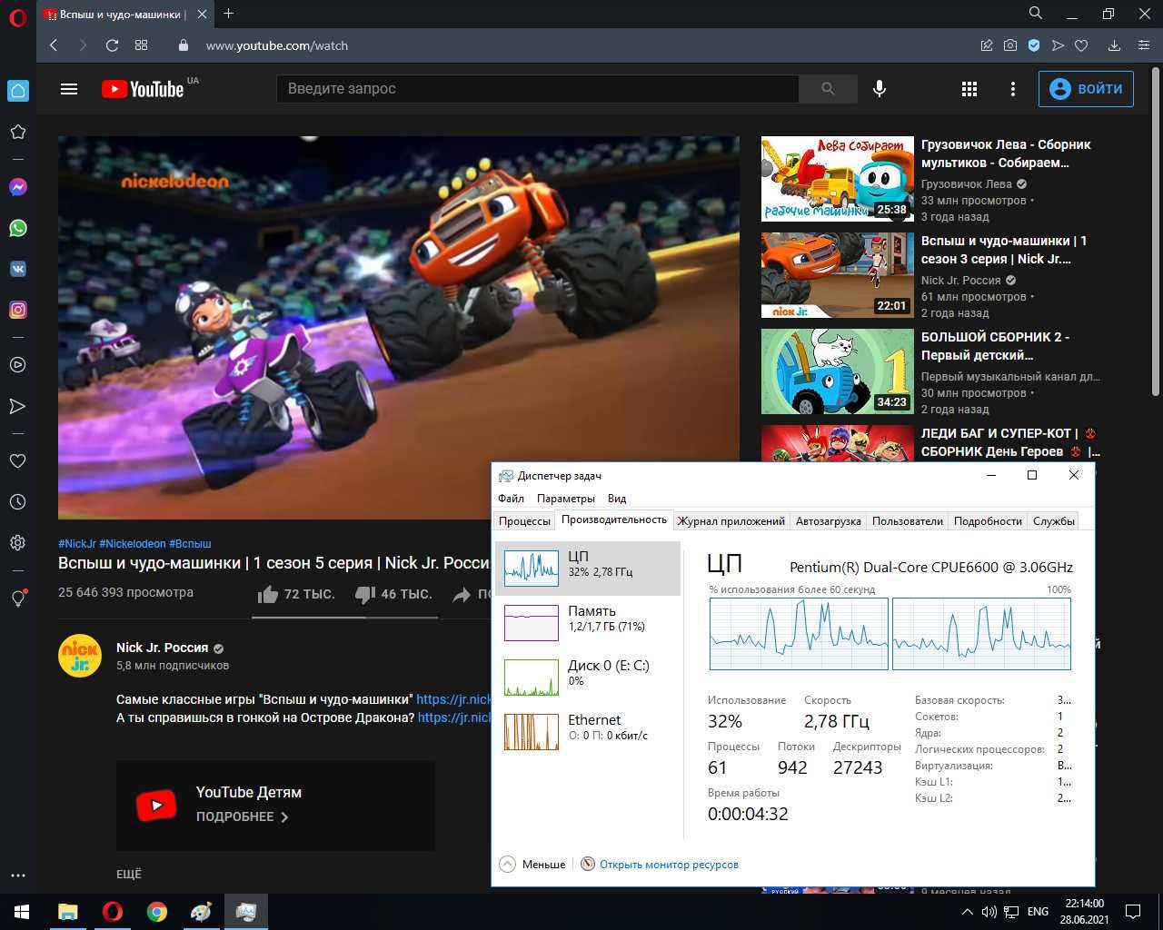Open the Вид menu in Task Manager

pyautogui.click(x=617, y=499)
